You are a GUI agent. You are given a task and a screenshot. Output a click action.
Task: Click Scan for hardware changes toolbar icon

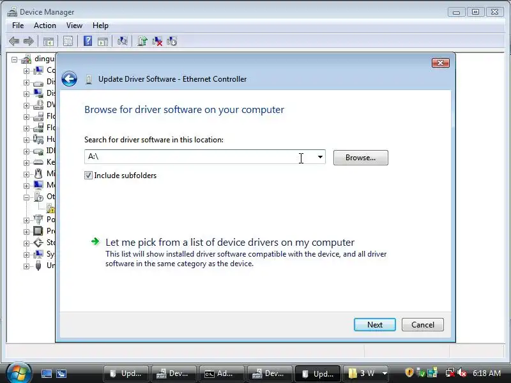point(122,41)
